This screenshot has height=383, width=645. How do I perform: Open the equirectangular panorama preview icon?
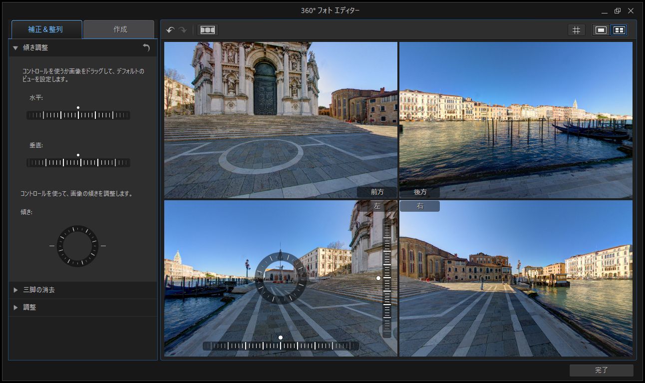pos(207,29)
